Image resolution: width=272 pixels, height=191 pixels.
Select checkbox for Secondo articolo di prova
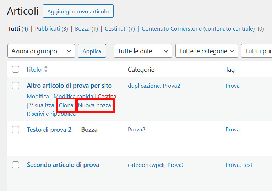(16, 165)
